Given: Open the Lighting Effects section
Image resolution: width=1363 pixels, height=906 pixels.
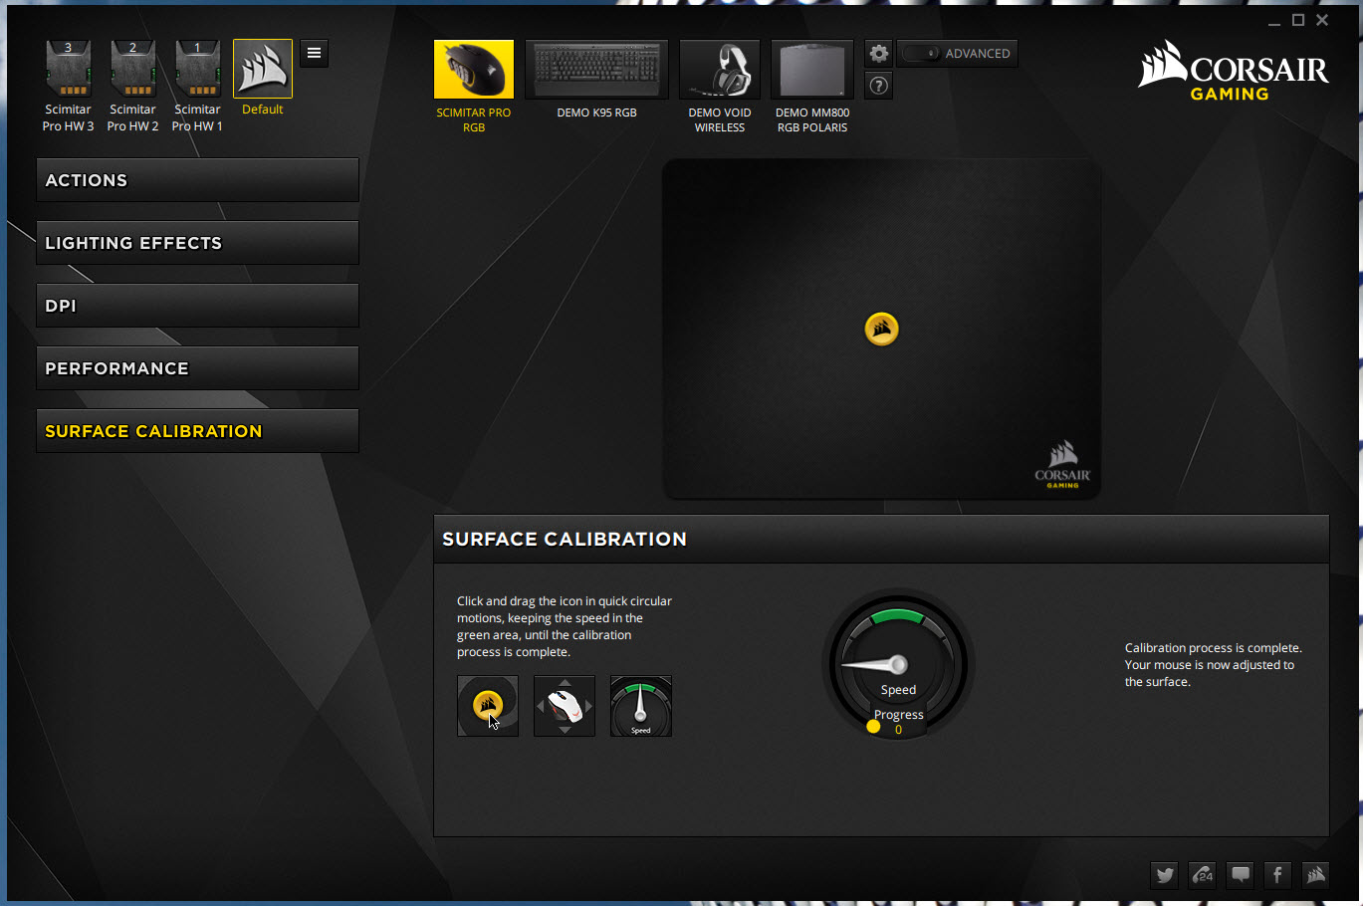Looking at the screenshot, I should point(197,243).
